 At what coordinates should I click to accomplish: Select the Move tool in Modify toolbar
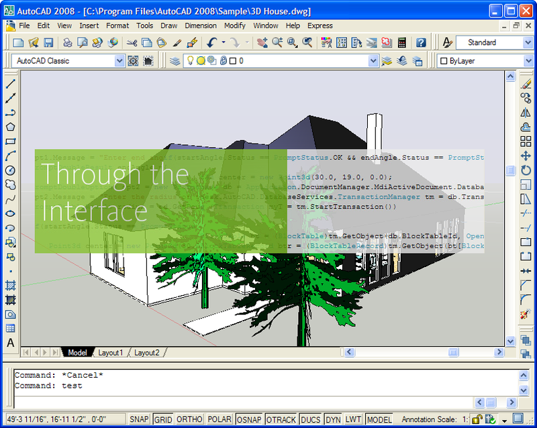pyautogui.click(x=526, y=156)
